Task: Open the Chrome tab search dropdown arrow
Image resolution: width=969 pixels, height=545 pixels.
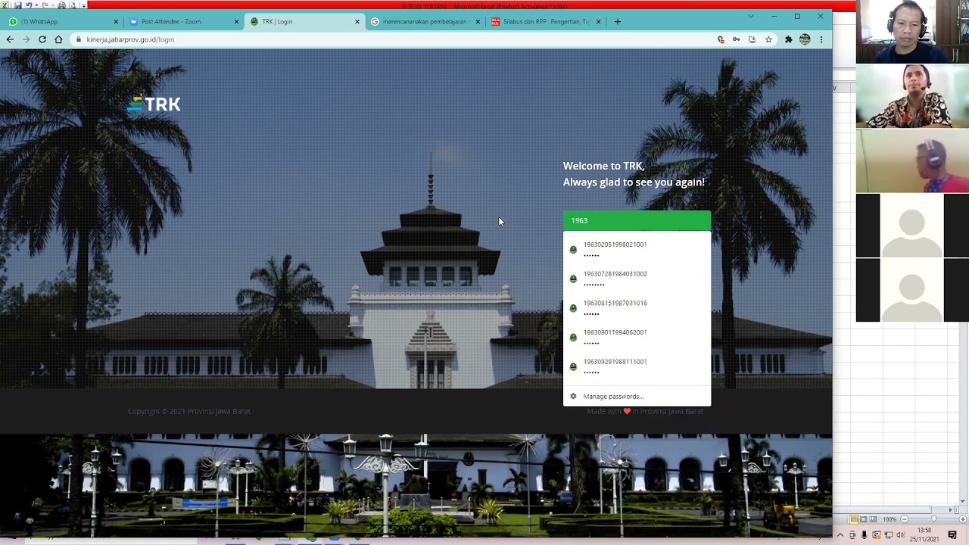Action: click(750, 16)
